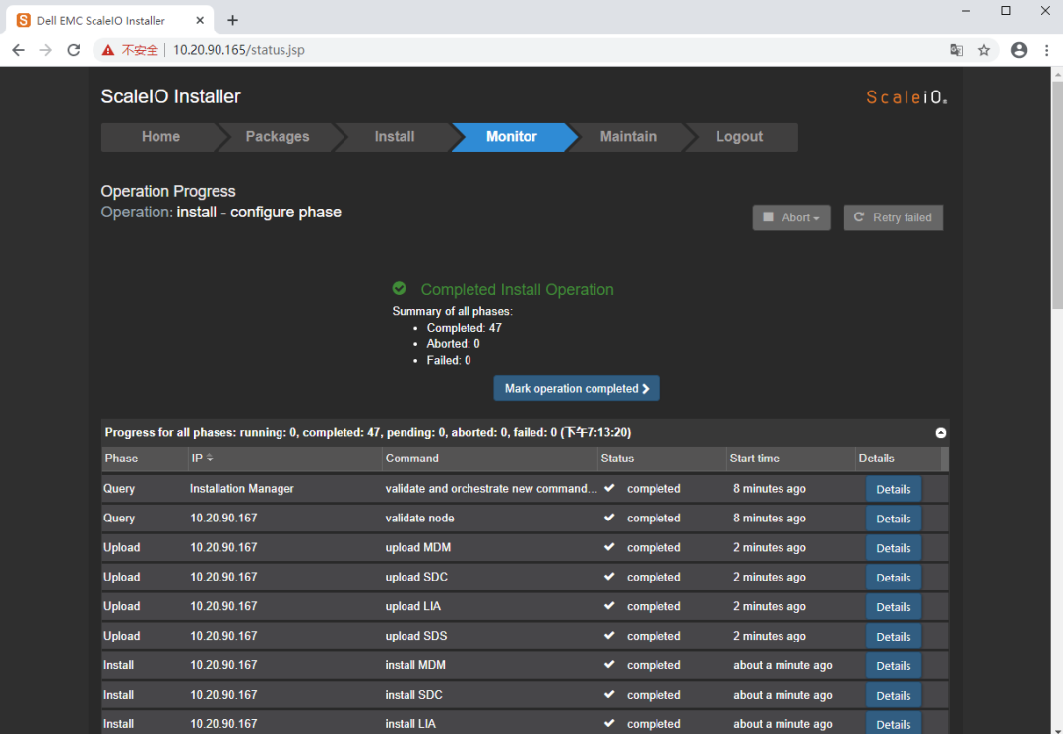Go to the Maintain step tab
1063x734 pixels.
[628, 137]
